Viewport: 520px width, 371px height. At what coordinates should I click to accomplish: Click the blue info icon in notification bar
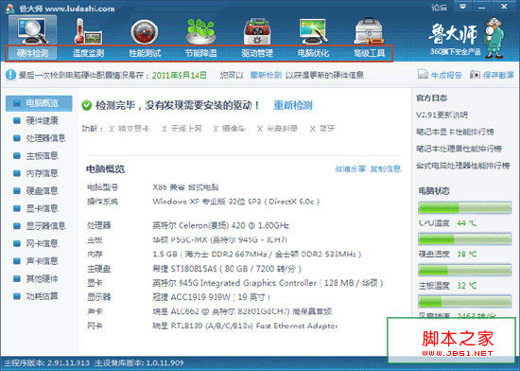pyautogui.click(x=10, y=75)
